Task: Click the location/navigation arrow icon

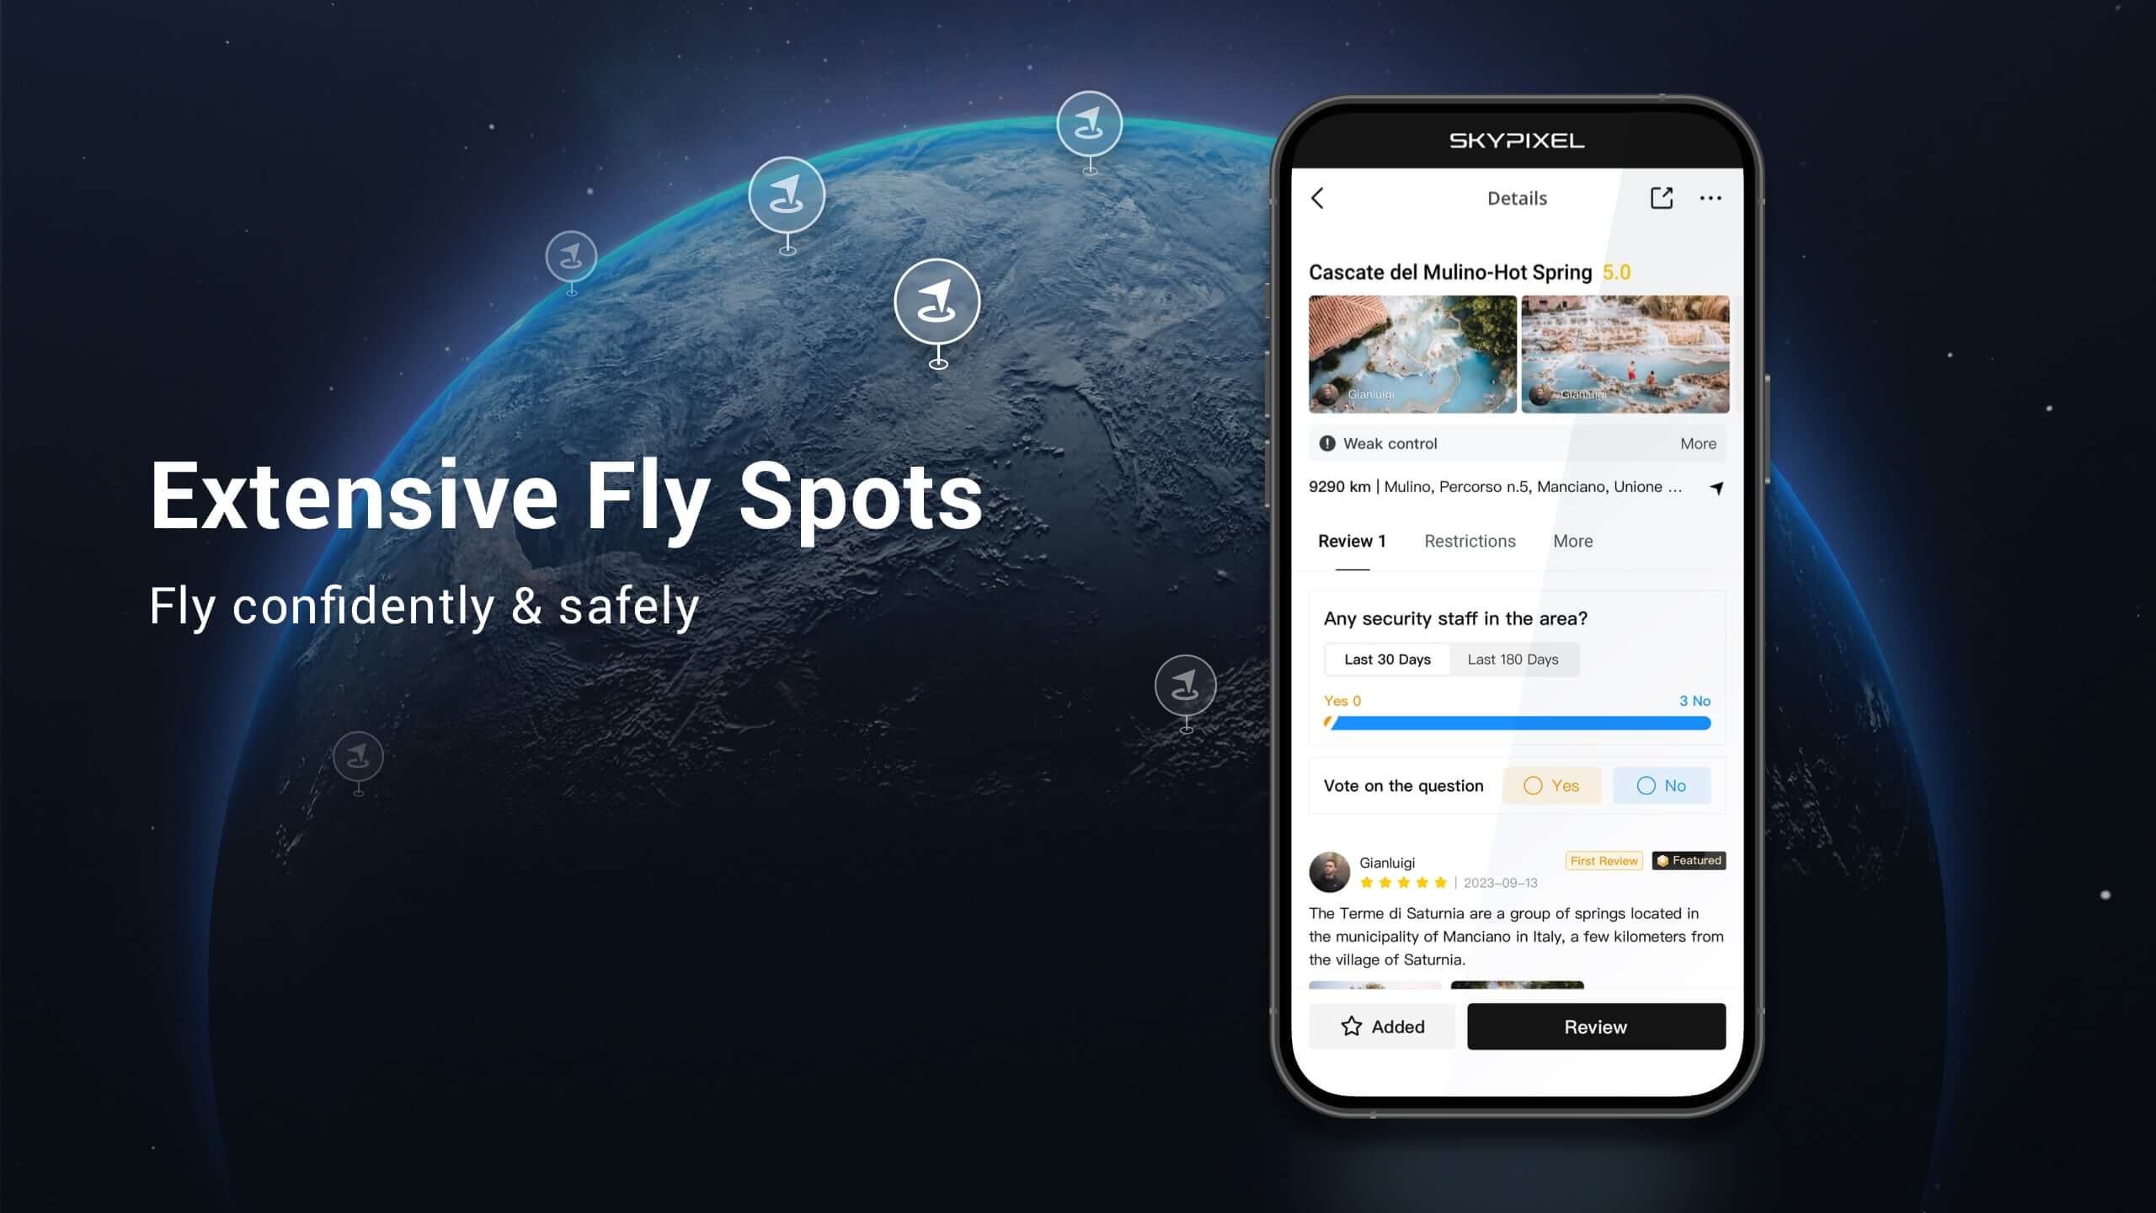Action: tap(1715, 487)
